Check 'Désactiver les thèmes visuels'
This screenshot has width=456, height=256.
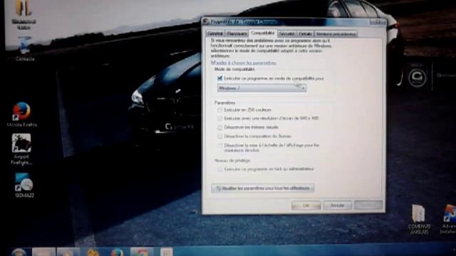[x=220, y=127]
